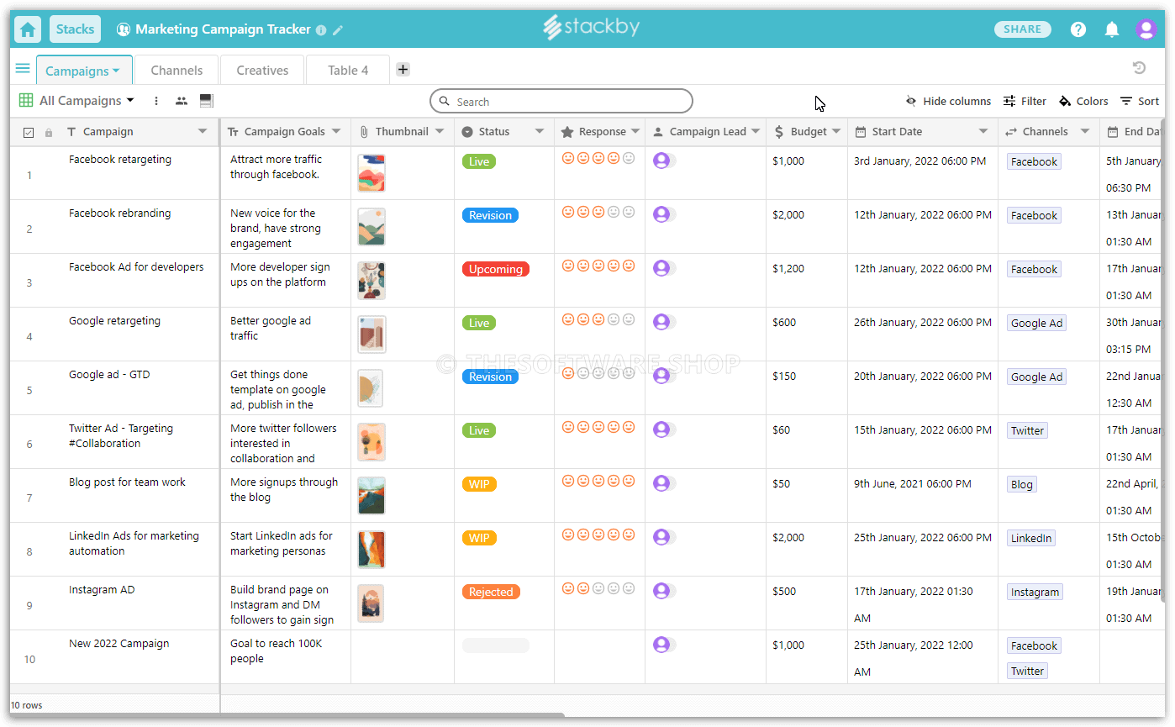Open Status column dropdown arrow
The height and width of the screenshot is (727, 1175).
click(x=539, y=132)
